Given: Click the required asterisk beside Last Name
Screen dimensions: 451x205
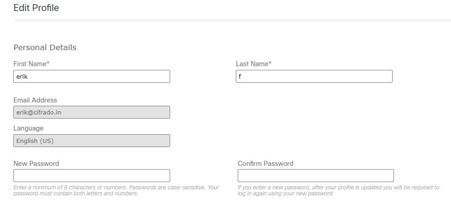Looking at the screenshot, I should 270,63.
